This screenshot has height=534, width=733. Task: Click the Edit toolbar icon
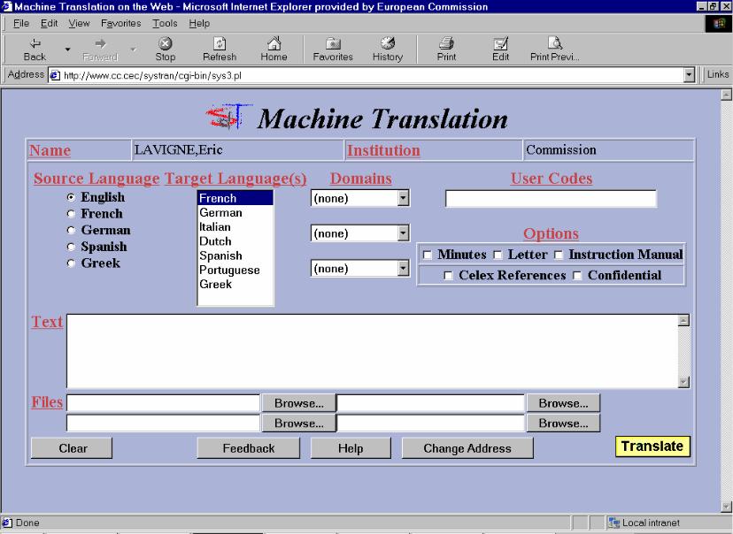coord(501,50)
